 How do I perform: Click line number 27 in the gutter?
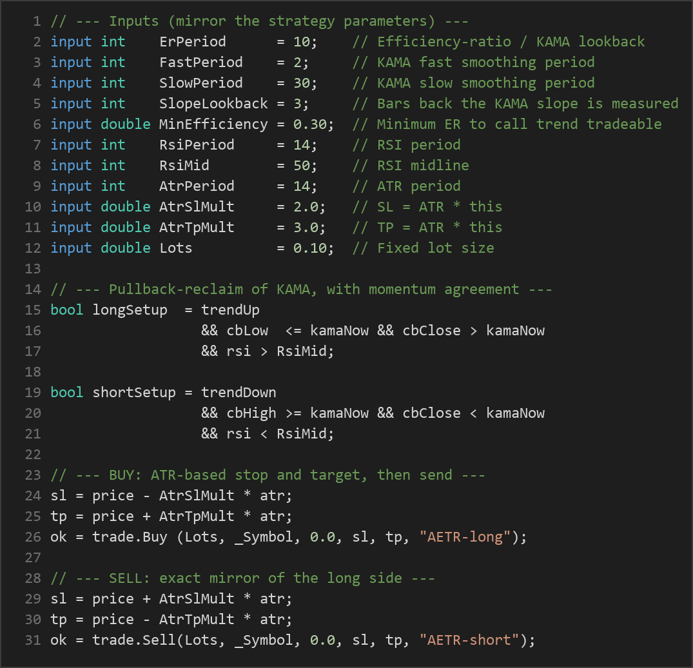click(x=33, y=558)
